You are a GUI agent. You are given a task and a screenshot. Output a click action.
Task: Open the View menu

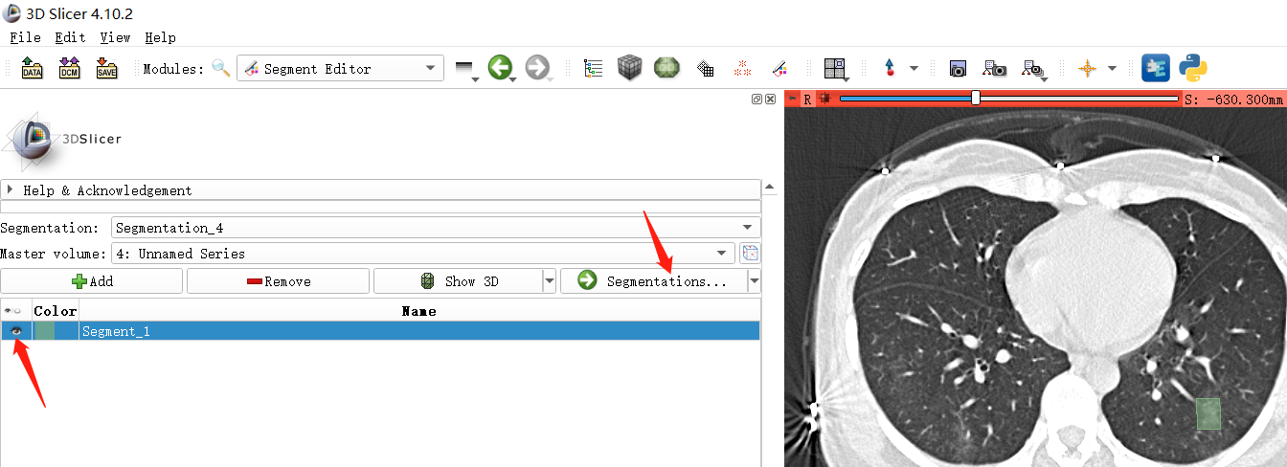(x=115, y=37)
